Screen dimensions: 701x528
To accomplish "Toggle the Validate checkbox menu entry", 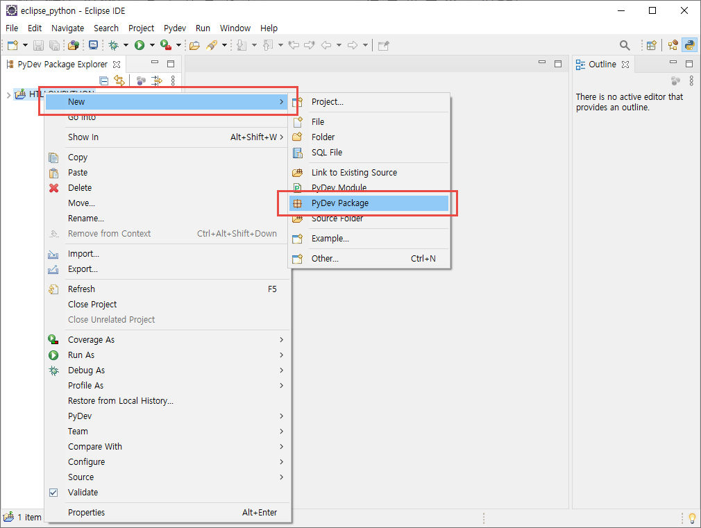I will [168, 492].
